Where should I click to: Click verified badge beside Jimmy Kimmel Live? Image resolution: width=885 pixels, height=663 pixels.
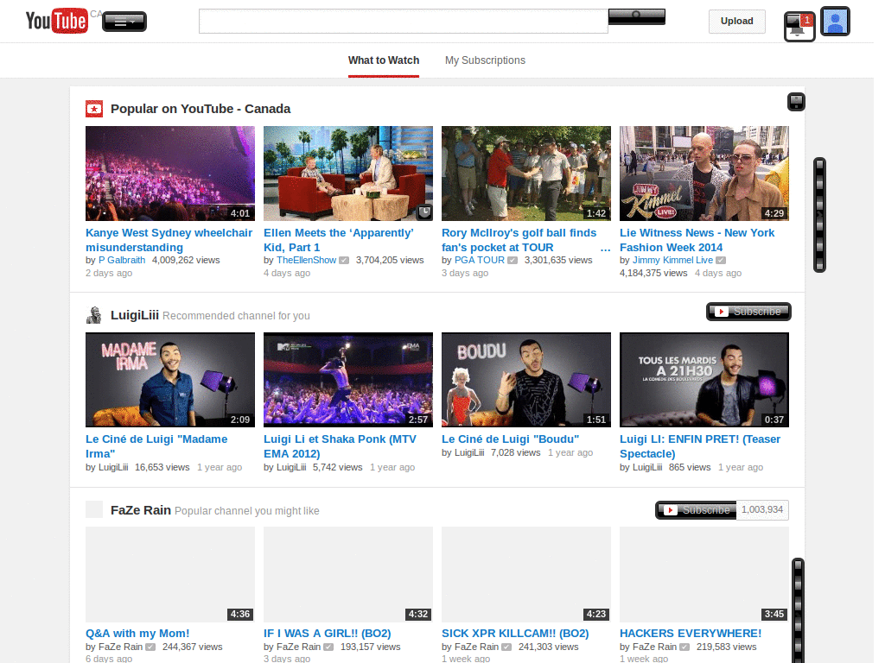tap(721, 261)
